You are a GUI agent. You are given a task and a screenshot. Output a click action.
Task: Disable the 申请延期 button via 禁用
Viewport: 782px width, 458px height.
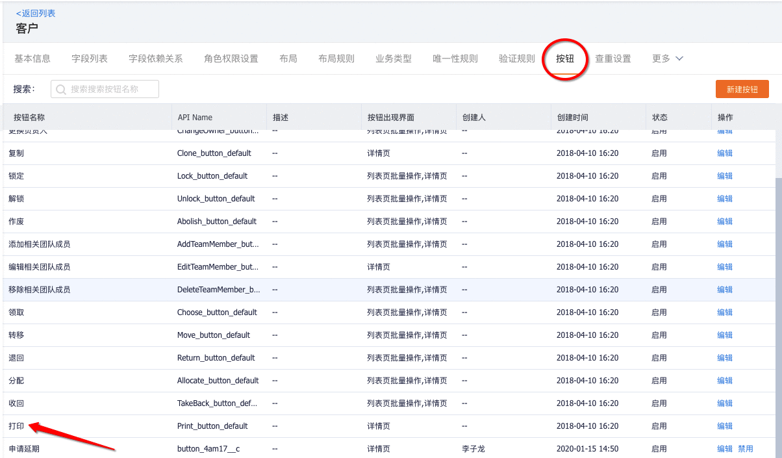pyautogui.click(x=746, y=449)
